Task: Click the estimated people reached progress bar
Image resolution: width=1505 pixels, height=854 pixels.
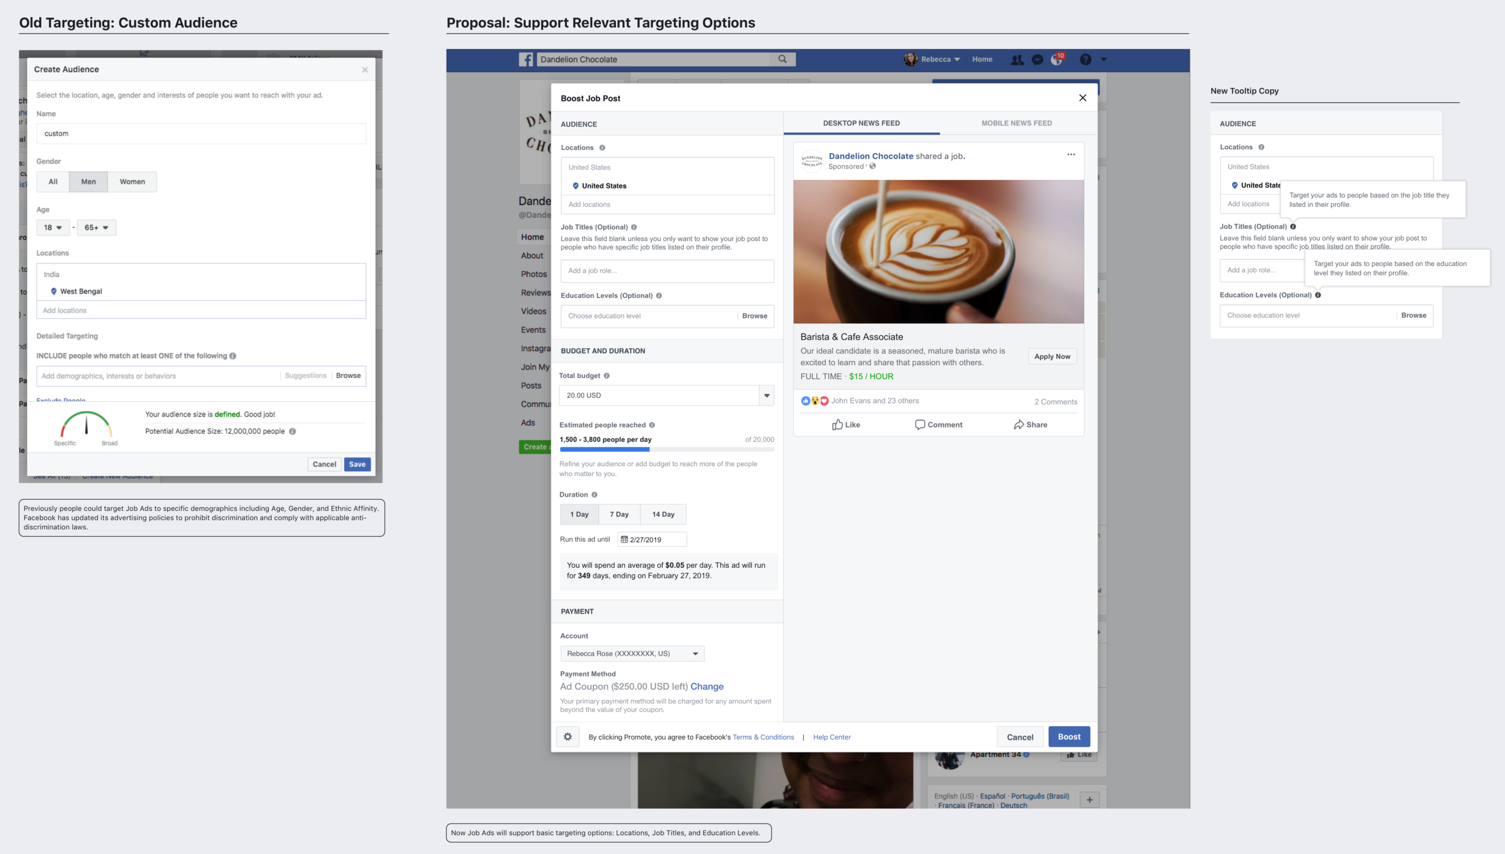Action: [667, 450]
